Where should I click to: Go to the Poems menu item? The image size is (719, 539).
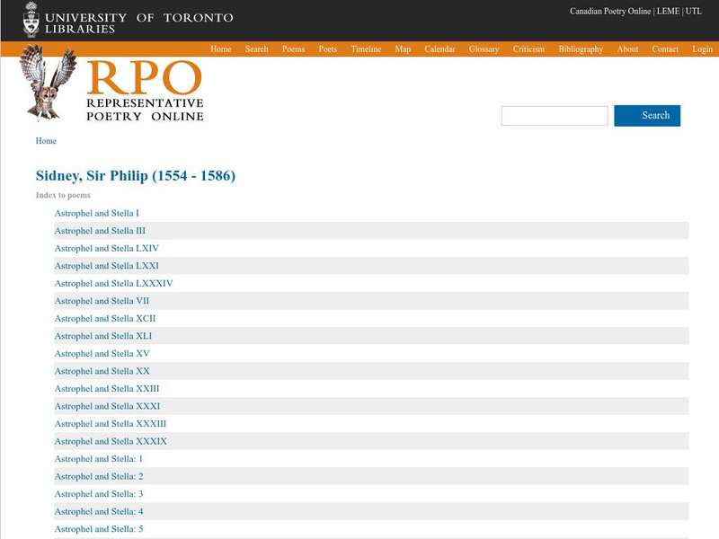point(294,49)
